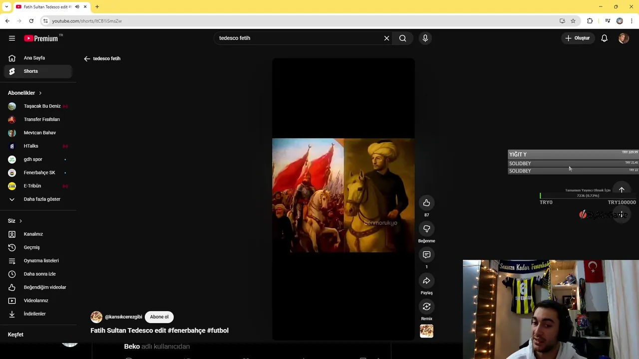Install app icon in address bar
The height and width of the screenshot is (359, 639).
[562, 21]
